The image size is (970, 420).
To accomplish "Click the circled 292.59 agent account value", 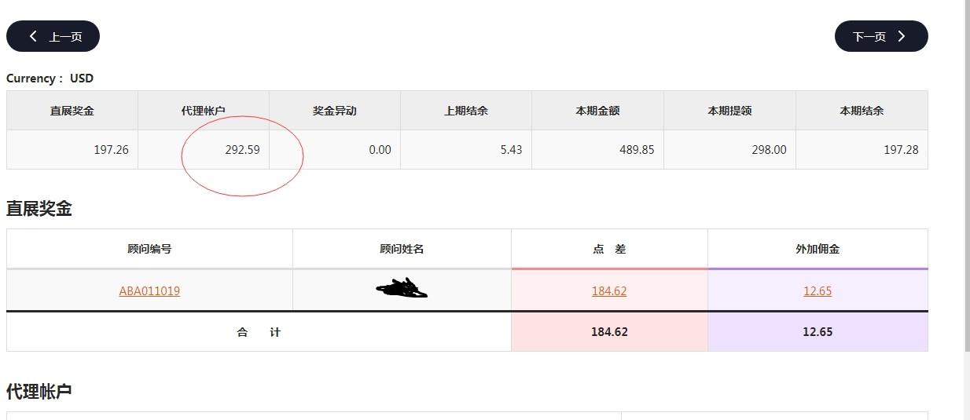I will coord(242,150).
